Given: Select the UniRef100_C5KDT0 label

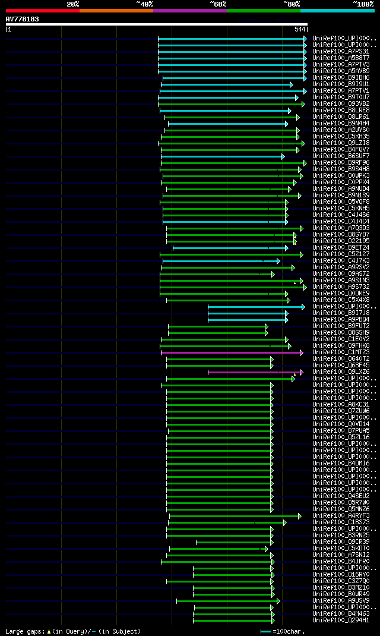Looking at the screenshot, I should [341, 548].
